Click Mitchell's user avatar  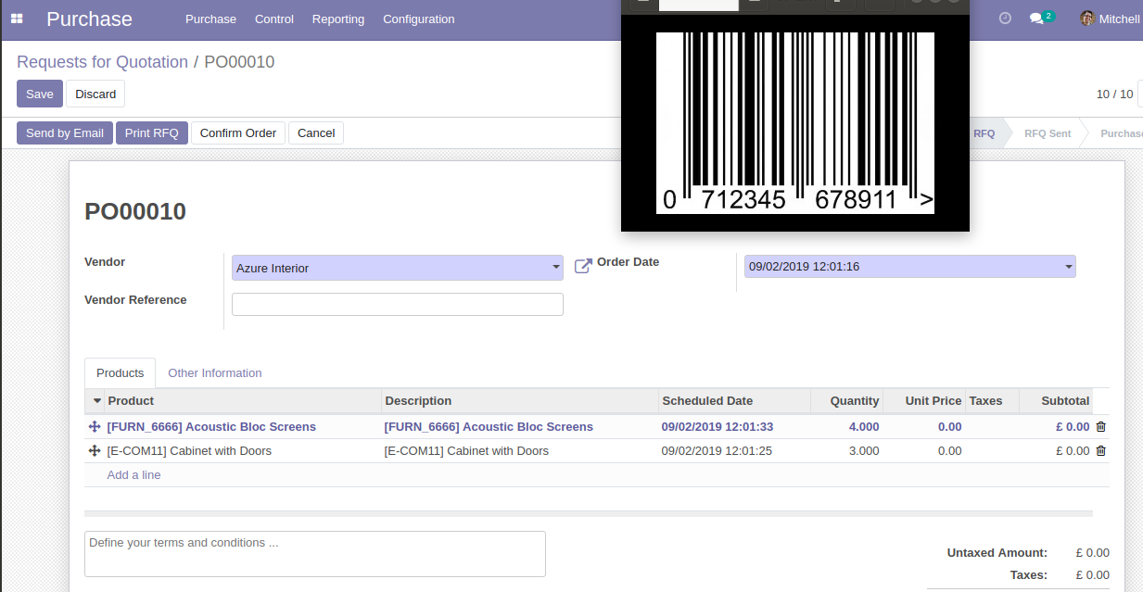(x=1087, y=19)
